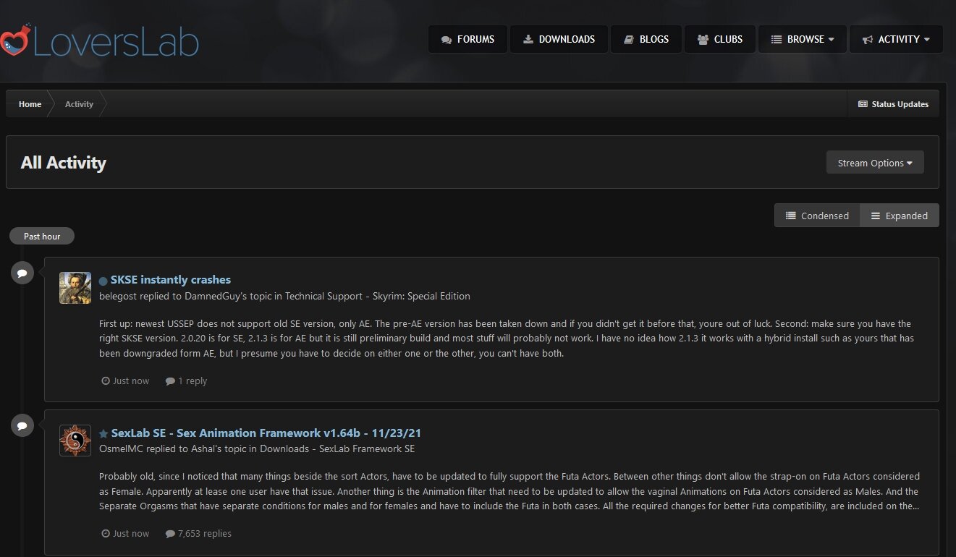The image size is (956, 557).
Task: Click the All Activity heading
Action: [64, 163]
